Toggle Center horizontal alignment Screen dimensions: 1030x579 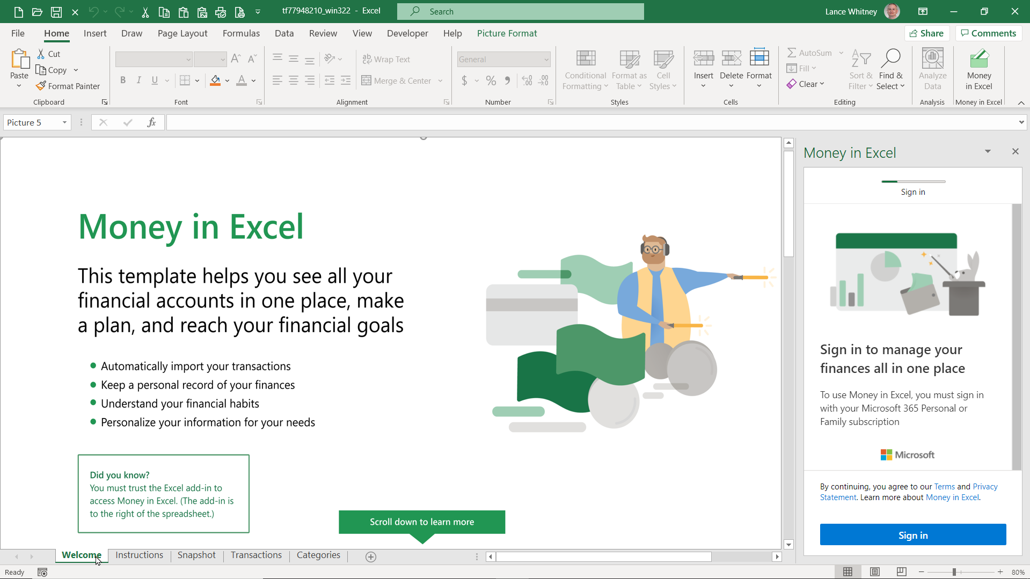click(293, 80)
